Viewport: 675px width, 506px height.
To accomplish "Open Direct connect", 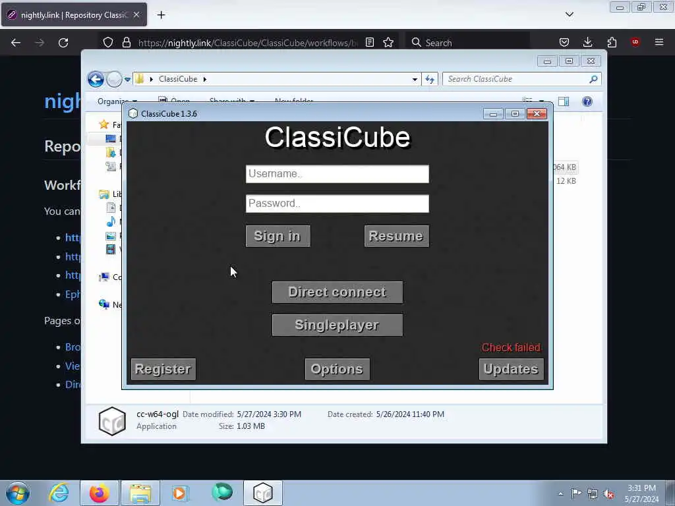I will point(337,292).
